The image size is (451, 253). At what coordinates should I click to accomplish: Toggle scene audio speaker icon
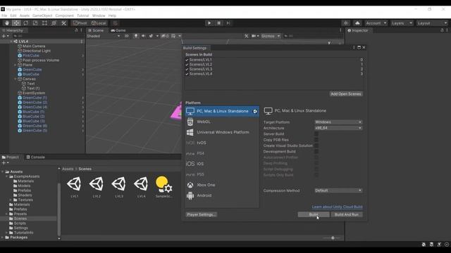coord(143,36)
